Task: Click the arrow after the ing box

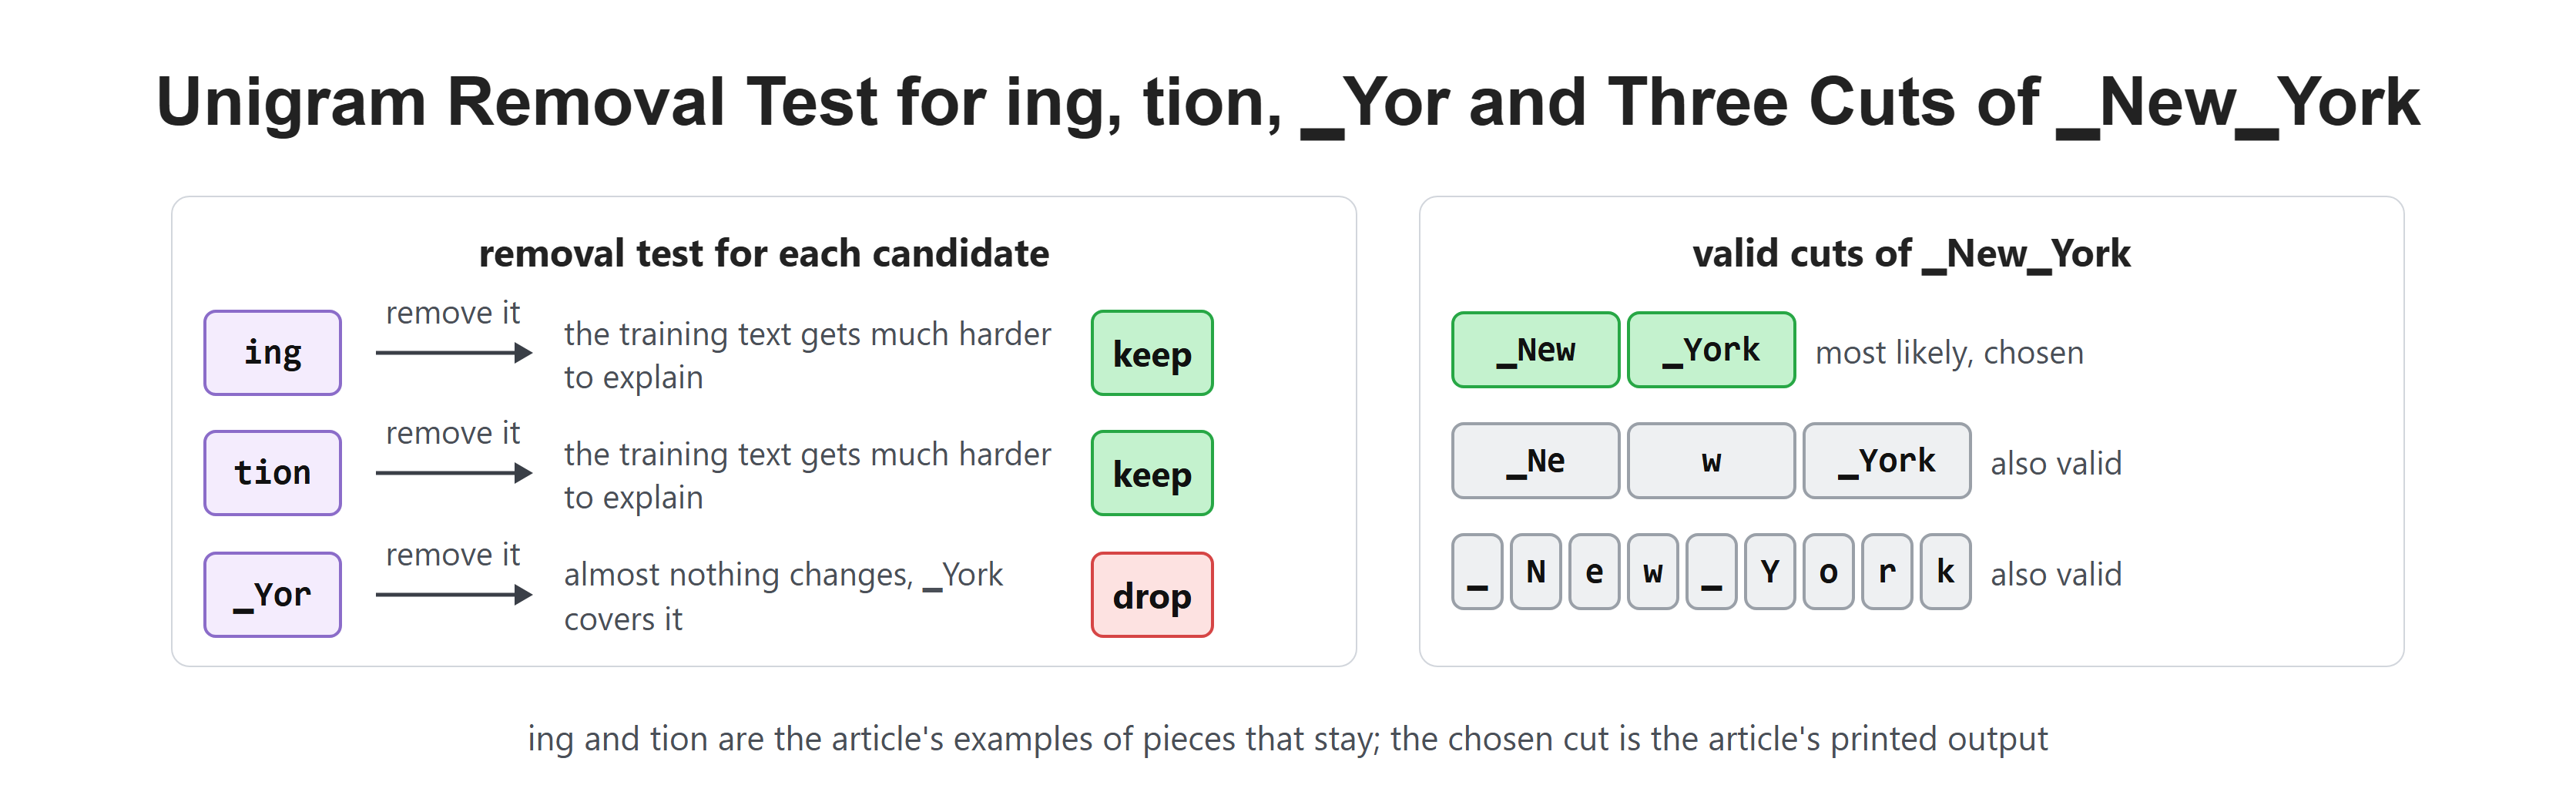Action: (x=454, y=353)
